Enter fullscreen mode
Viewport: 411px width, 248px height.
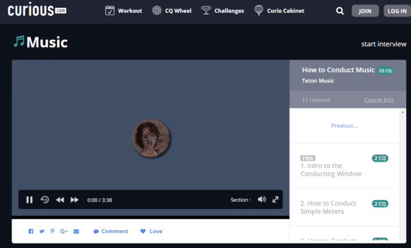point(275,199)
